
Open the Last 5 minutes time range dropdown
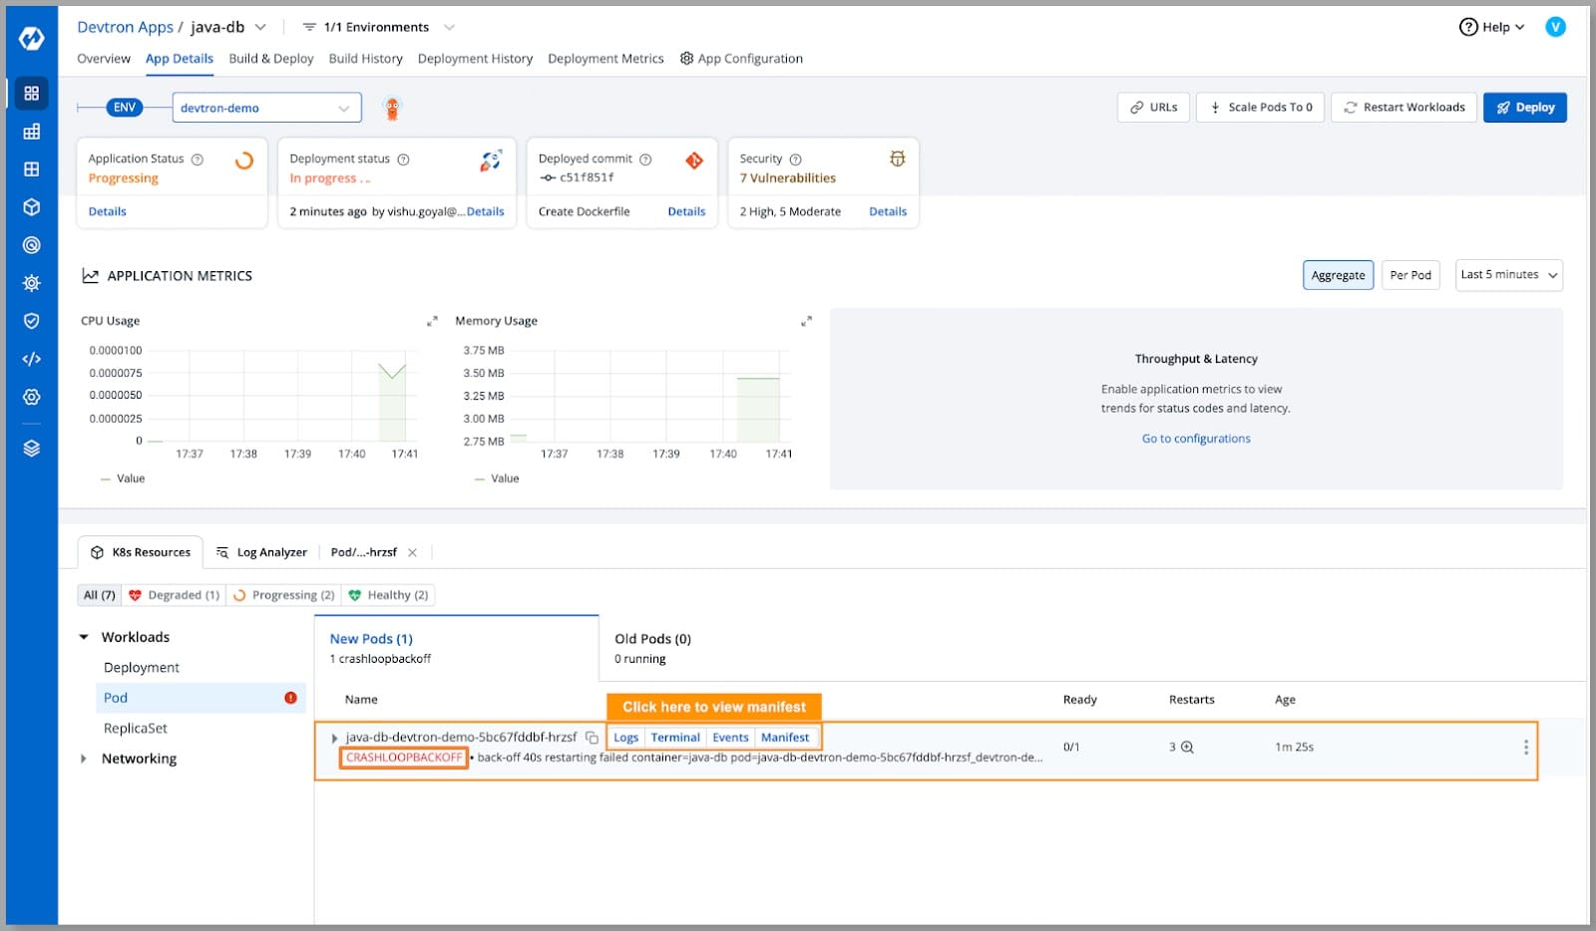click(x=1508, y=275)
